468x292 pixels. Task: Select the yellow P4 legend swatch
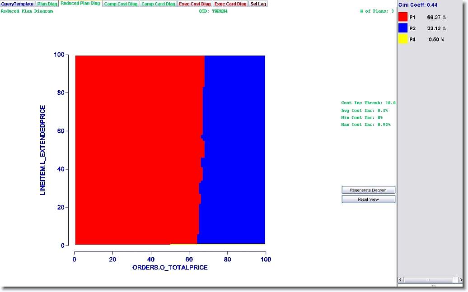pyautogui.click(x=403, y=39)
